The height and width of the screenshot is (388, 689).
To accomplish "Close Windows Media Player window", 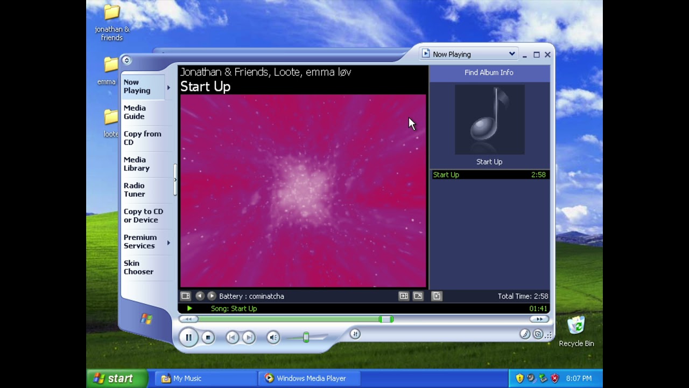I will click(547, 54).
